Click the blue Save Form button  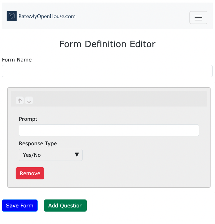tap(20, 206)
